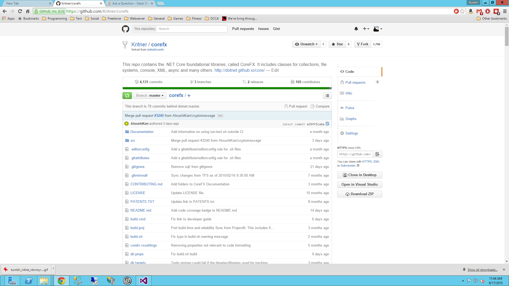Open the notifications bell icon
Image resolution: width=509 pixels, height=286 pixels.
coord(356,29)
